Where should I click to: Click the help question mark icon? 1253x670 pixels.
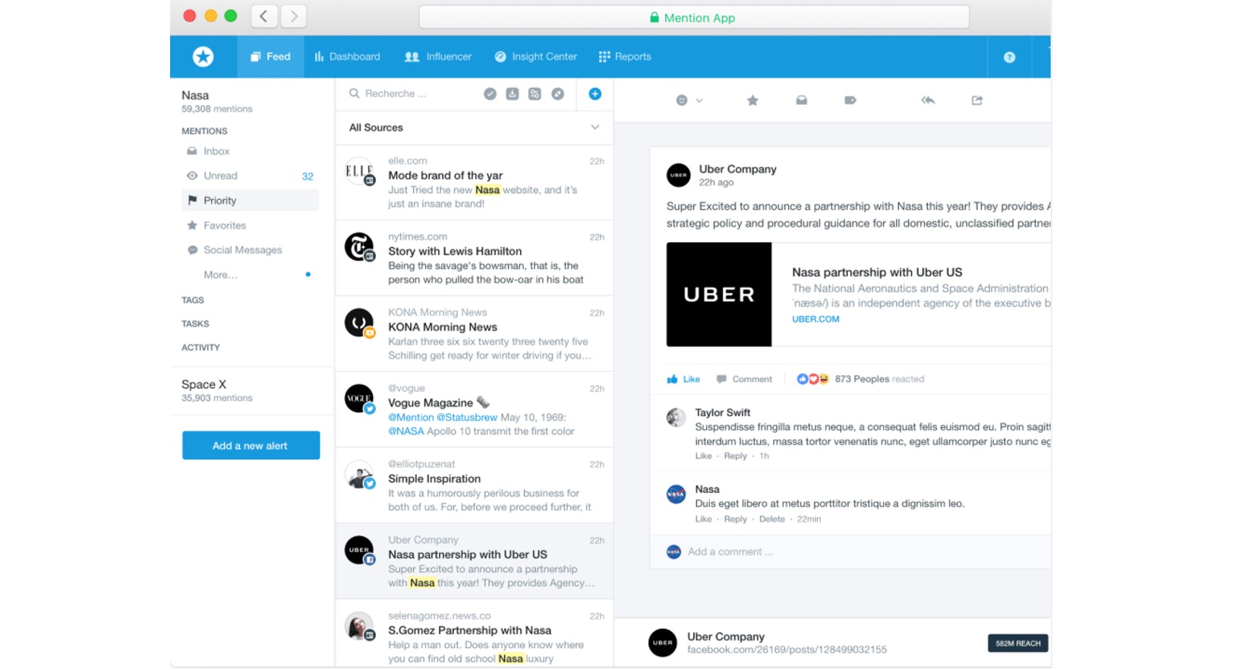[1009, 57]
